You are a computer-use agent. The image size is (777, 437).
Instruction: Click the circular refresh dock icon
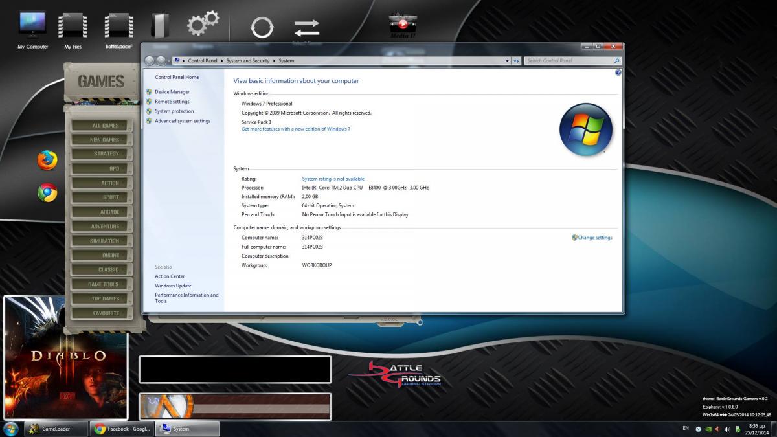point(262,28)
